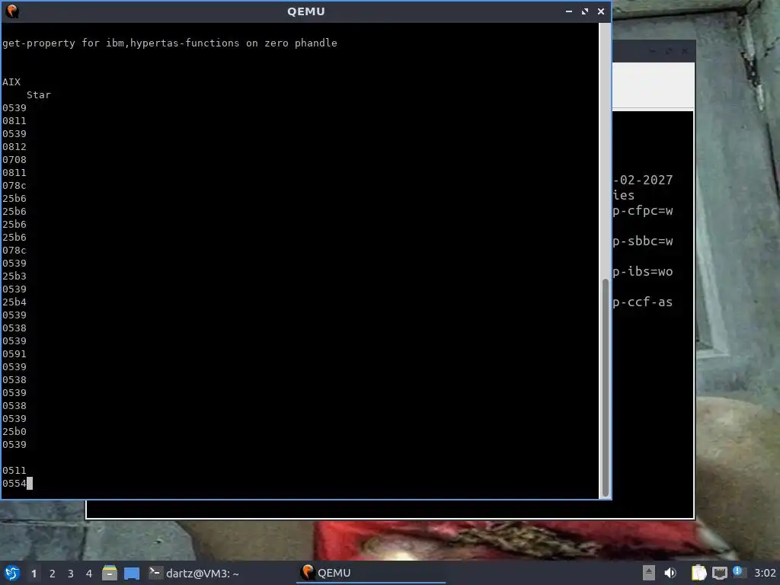Click the code '25b4' in console

click(14, 302)
